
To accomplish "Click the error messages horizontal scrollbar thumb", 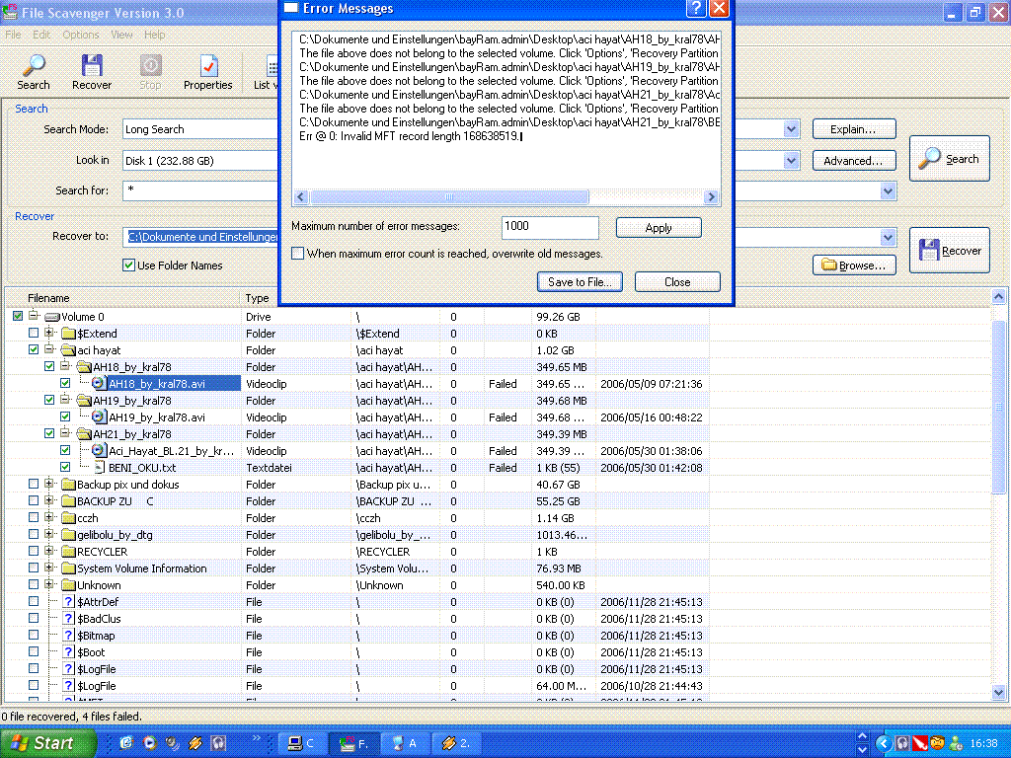I will coord(449,196).
